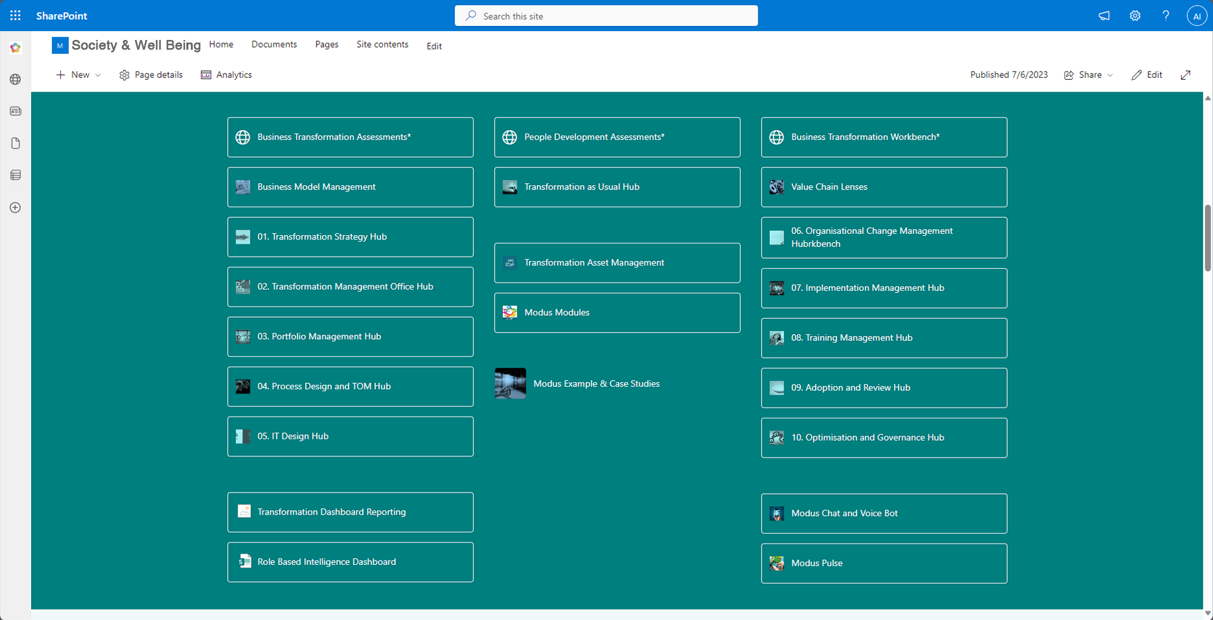Open the Help question mark icon
The width and height of the screenshot is (1213, 620).
(1165, 16)
